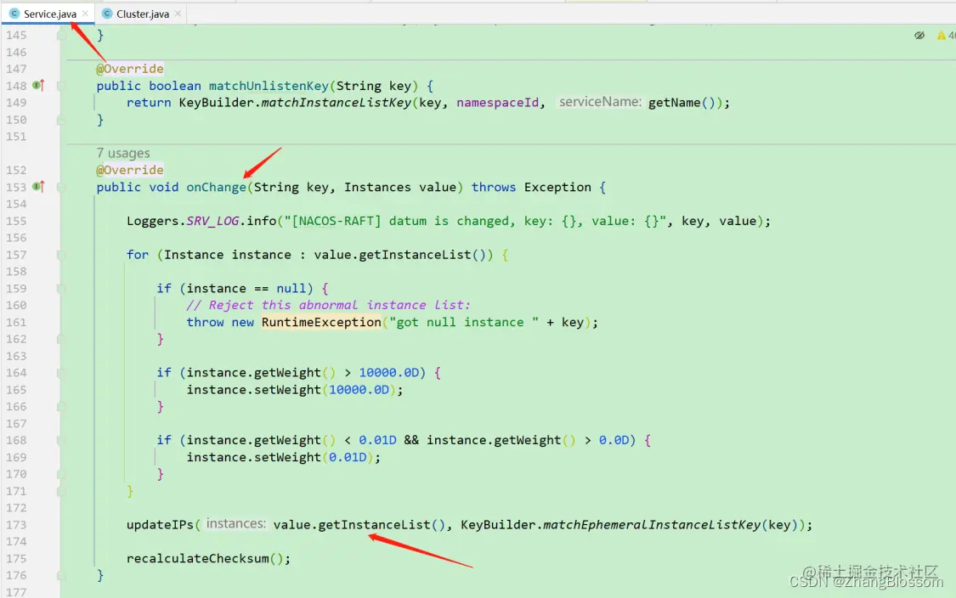Click the @Override annotation on line 152
956x598 pixels.
(129, 170)
